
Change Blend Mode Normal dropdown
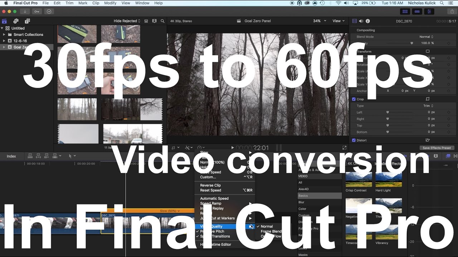click(426, 37)
